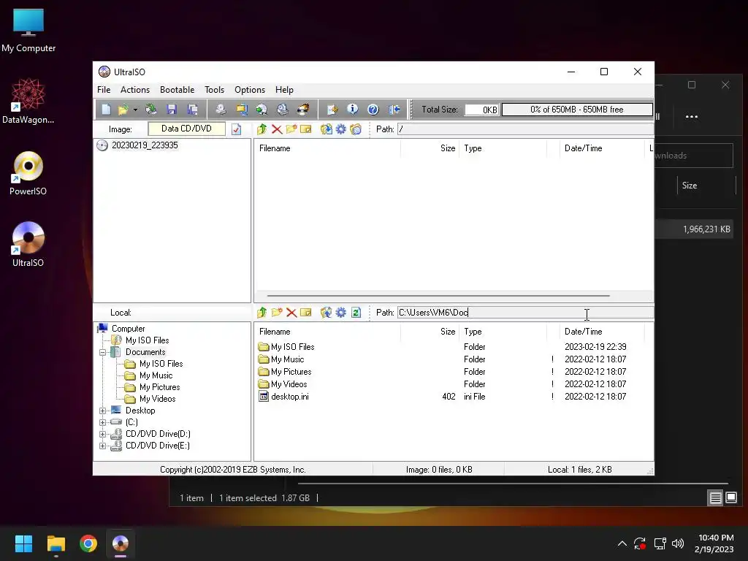Click the three dots in background window
This screenshot has height=561, width=748.
[691, 116]
